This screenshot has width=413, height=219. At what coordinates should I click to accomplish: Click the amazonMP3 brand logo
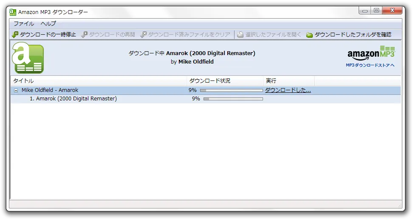[371, 53]
